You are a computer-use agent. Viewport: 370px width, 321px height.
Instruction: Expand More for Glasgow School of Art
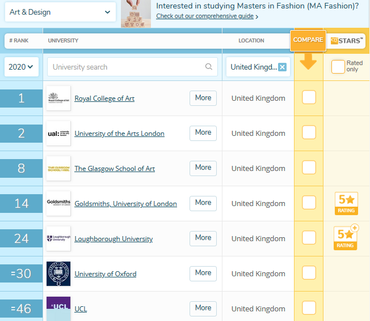click(203, 168)
